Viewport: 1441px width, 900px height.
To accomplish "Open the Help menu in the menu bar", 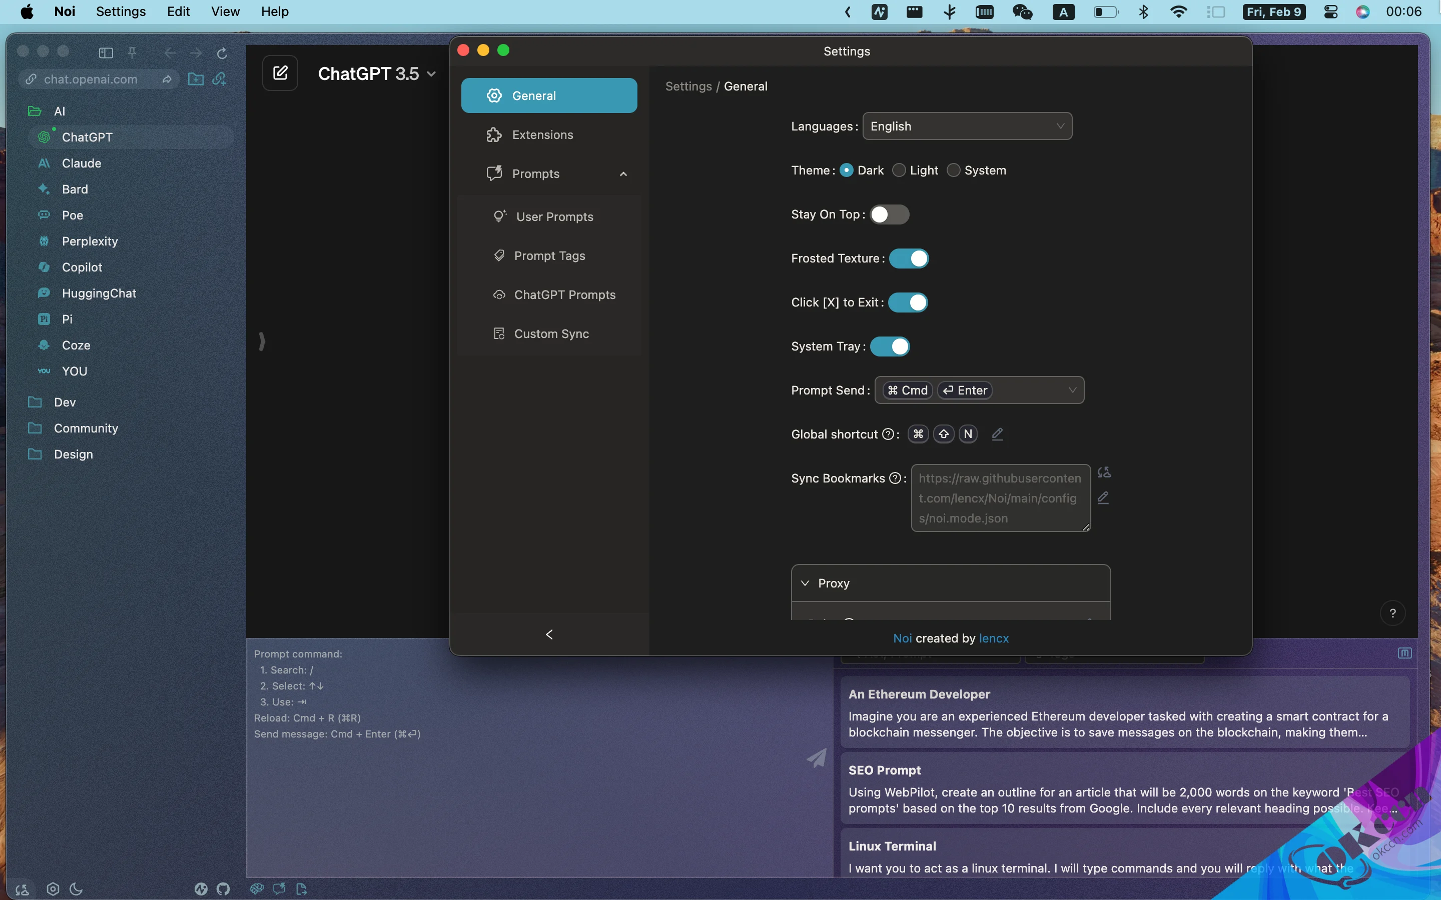I will [275, 12].
